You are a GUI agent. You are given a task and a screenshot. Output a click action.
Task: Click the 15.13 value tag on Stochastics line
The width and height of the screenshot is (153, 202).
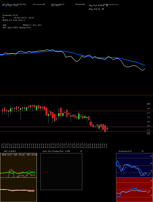pos(148,174)
